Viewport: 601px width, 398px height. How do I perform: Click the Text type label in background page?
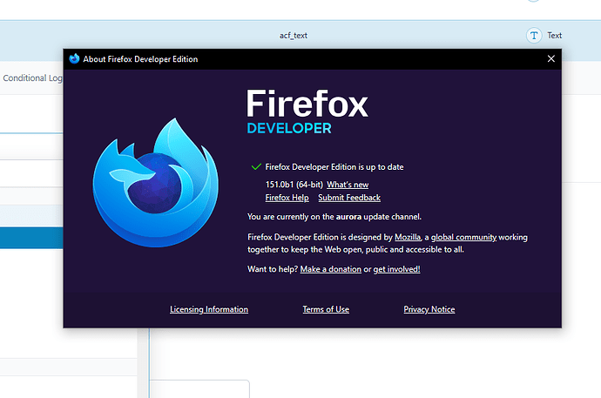[x=554, y=36]
